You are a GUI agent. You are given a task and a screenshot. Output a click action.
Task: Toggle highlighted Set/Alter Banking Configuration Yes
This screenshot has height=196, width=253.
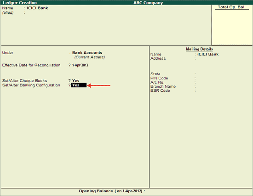point(79,85)
